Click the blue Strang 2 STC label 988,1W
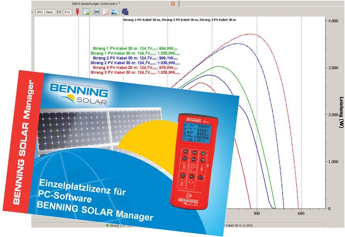 point(135,58)
